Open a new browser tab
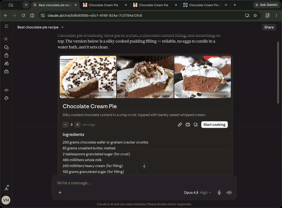The width and height of the screenshot is (282, 208). 235,5
